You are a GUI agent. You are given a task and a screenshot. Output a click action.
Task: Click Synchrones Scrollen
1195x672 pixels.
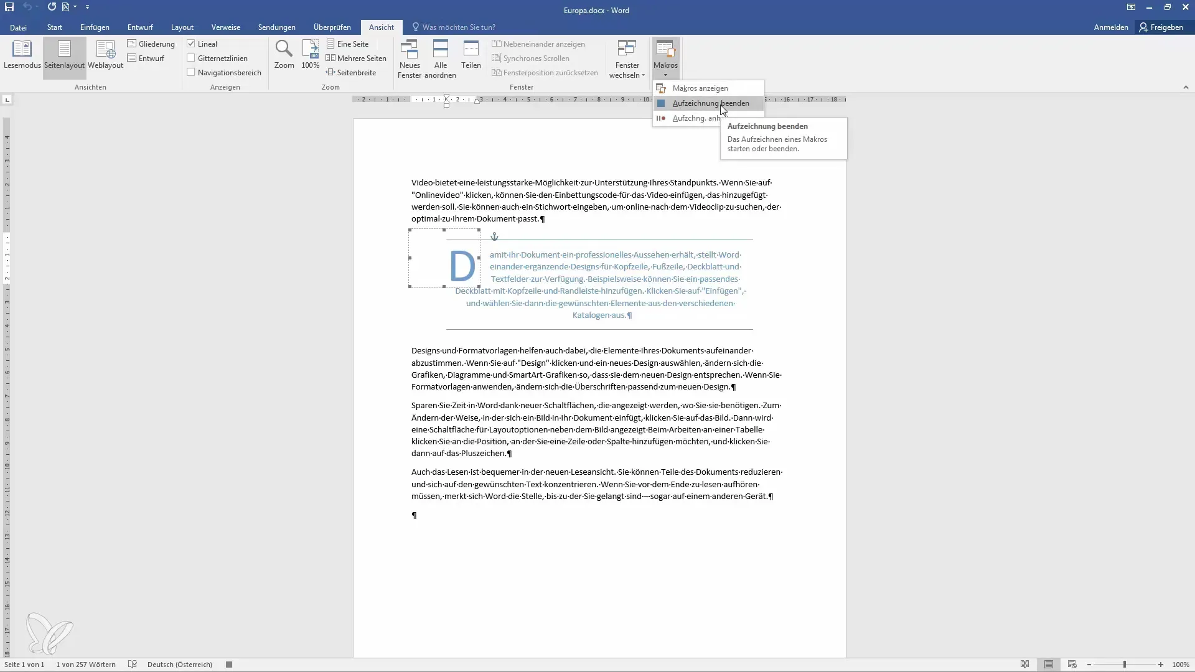coord(530,58)
